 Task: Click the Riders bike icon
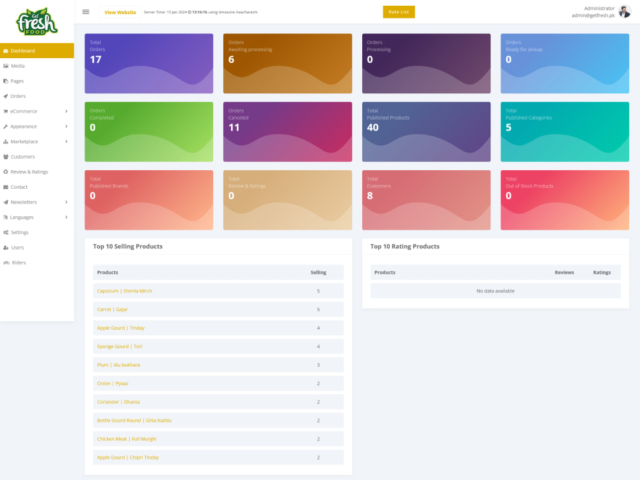pos(6,262)
